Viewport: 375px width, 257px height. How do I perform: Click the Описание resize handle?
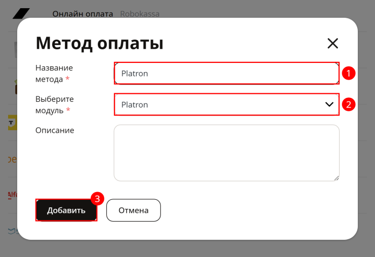(336, 178)
